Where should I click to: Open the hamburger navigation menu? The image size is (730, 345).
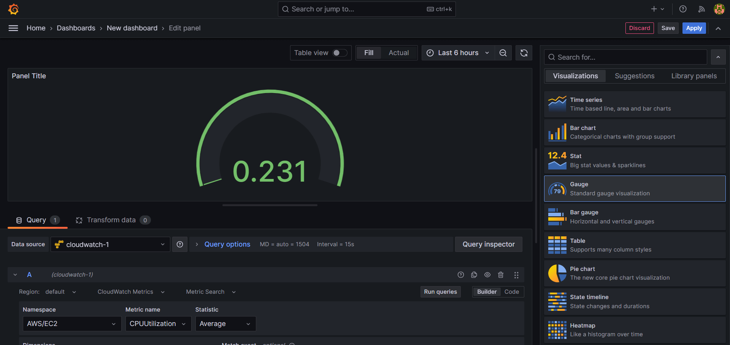[13, 28]
